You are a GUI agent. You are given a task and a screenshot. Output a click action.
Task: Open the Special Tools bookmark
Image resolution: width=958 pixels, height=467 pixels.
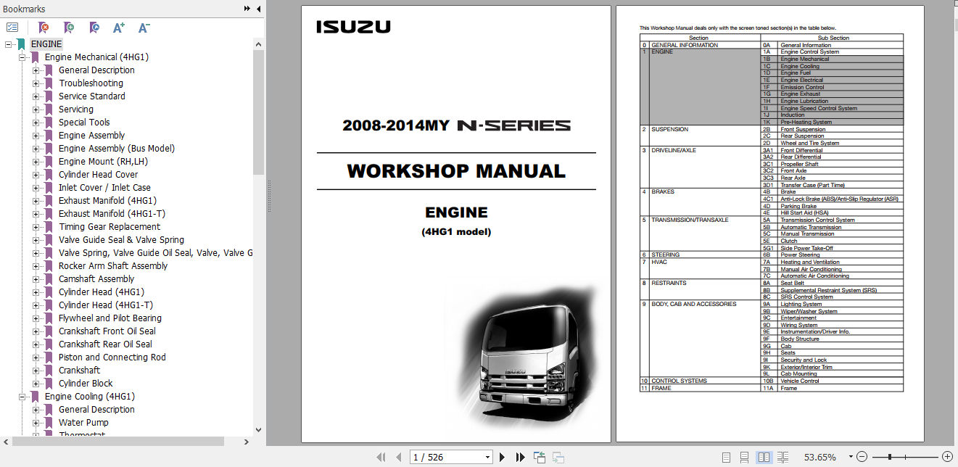click(84, 123)
